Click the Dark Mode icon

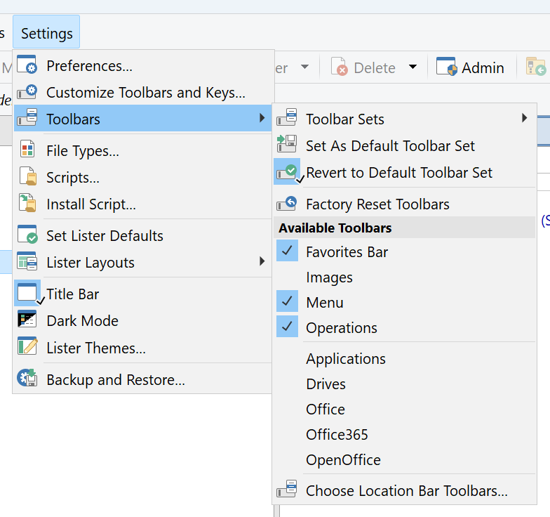click(27, 320)
